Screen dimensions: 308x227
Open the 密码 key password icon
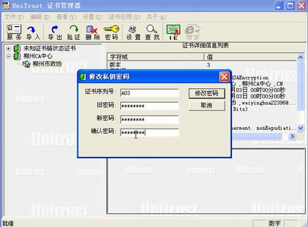111,32
